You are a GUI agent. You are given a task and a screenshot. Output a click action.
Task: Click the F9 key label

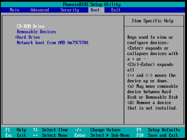tap(139, 130)
